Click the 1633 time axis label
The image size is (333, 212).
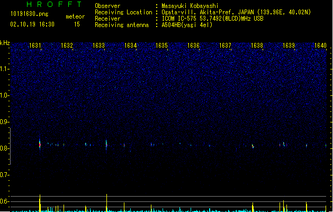(x=99, y=46)
